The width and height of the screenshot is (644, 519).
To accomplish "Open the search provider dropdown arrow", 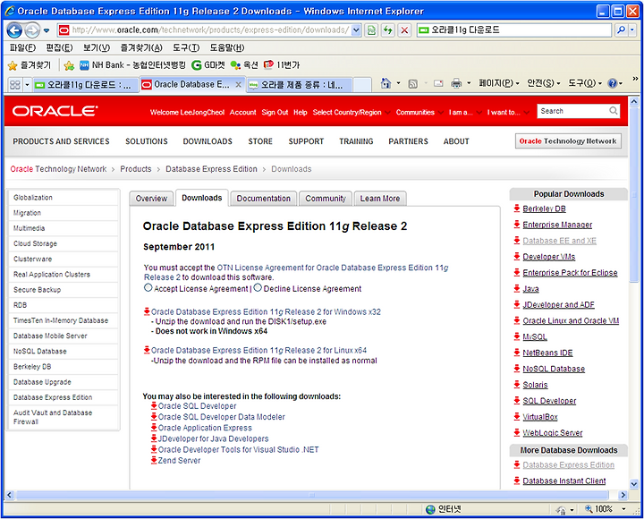I will pos(632,30).
